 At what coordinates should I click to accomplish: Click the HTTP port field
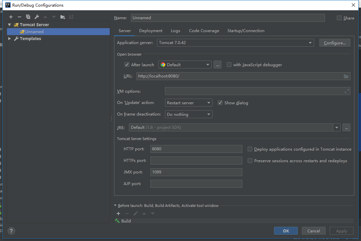(x=196, y=149)
